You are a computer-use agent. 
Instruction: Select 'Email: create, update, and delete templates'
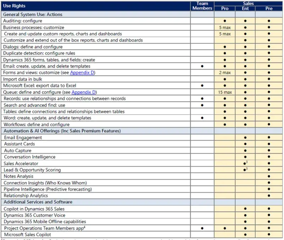click(47, 66)
